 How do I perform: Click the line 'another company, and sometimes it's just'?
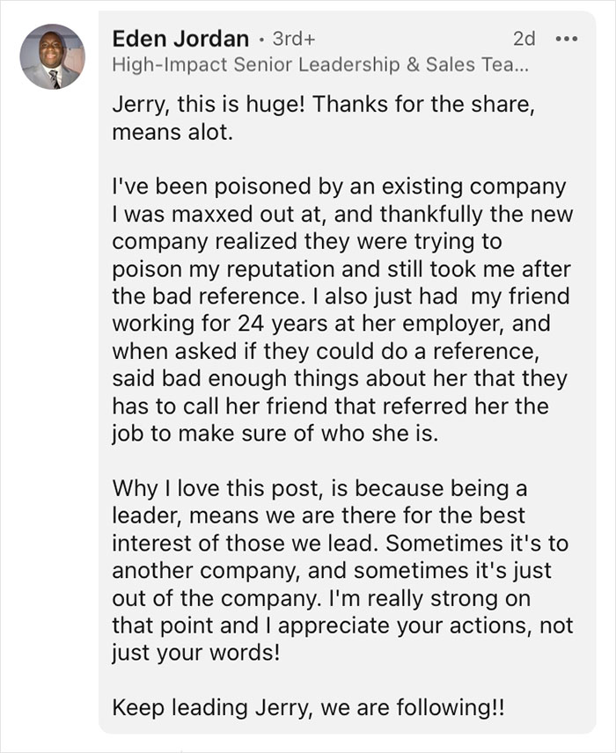[x=331, y=570]
